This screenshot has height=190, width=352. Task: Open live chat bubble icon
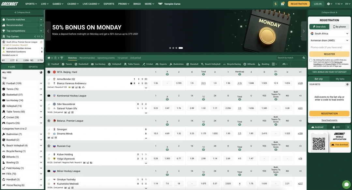[x=346, y=184]
